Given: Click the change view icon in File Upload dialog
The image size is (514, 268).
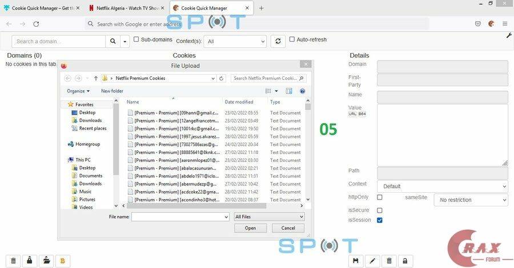Looking at the screenshot, I should (268, 91).
